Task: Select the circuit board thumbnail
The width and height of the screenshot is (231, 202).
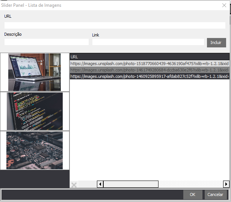Action: click(35, 150)
